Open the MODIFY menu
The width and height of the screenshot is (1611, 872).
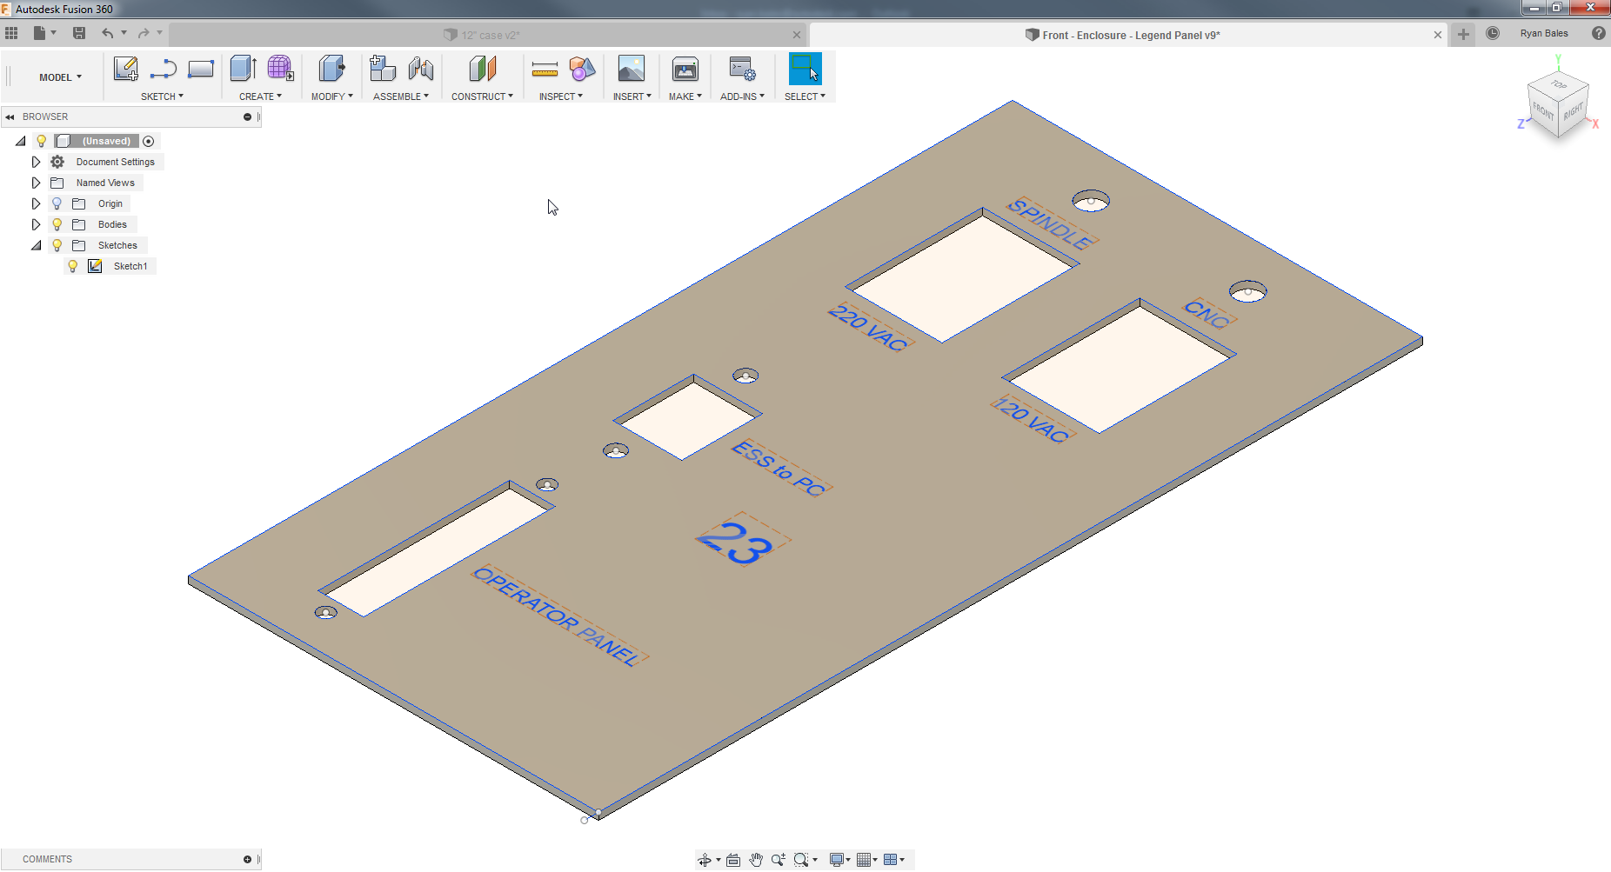[331, 97]
